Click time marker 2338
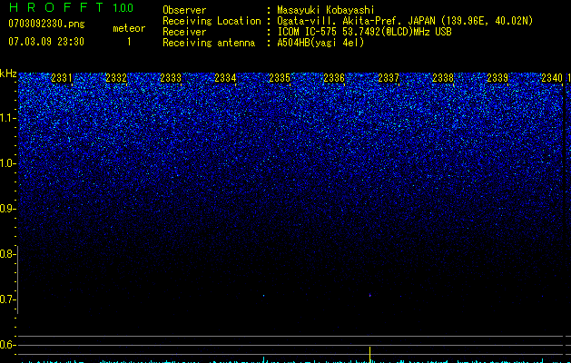Image resolution: width=571 pixels, height=363 pixels. coord(443,78)
